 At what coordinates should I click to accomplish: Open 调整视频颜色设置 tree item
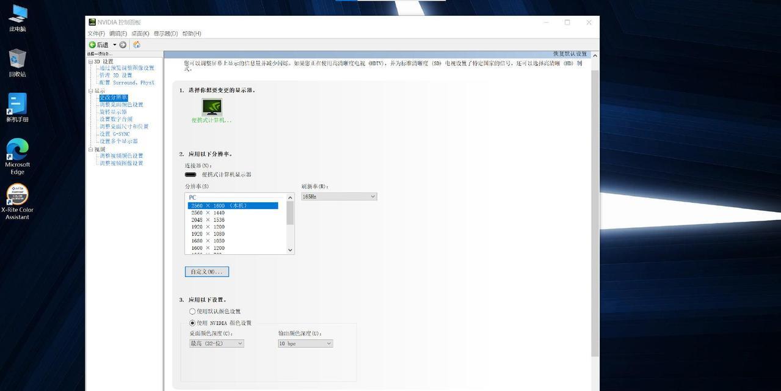122,156
